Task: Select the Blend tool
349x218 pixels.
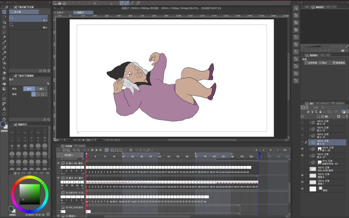Action: point(4,78)
